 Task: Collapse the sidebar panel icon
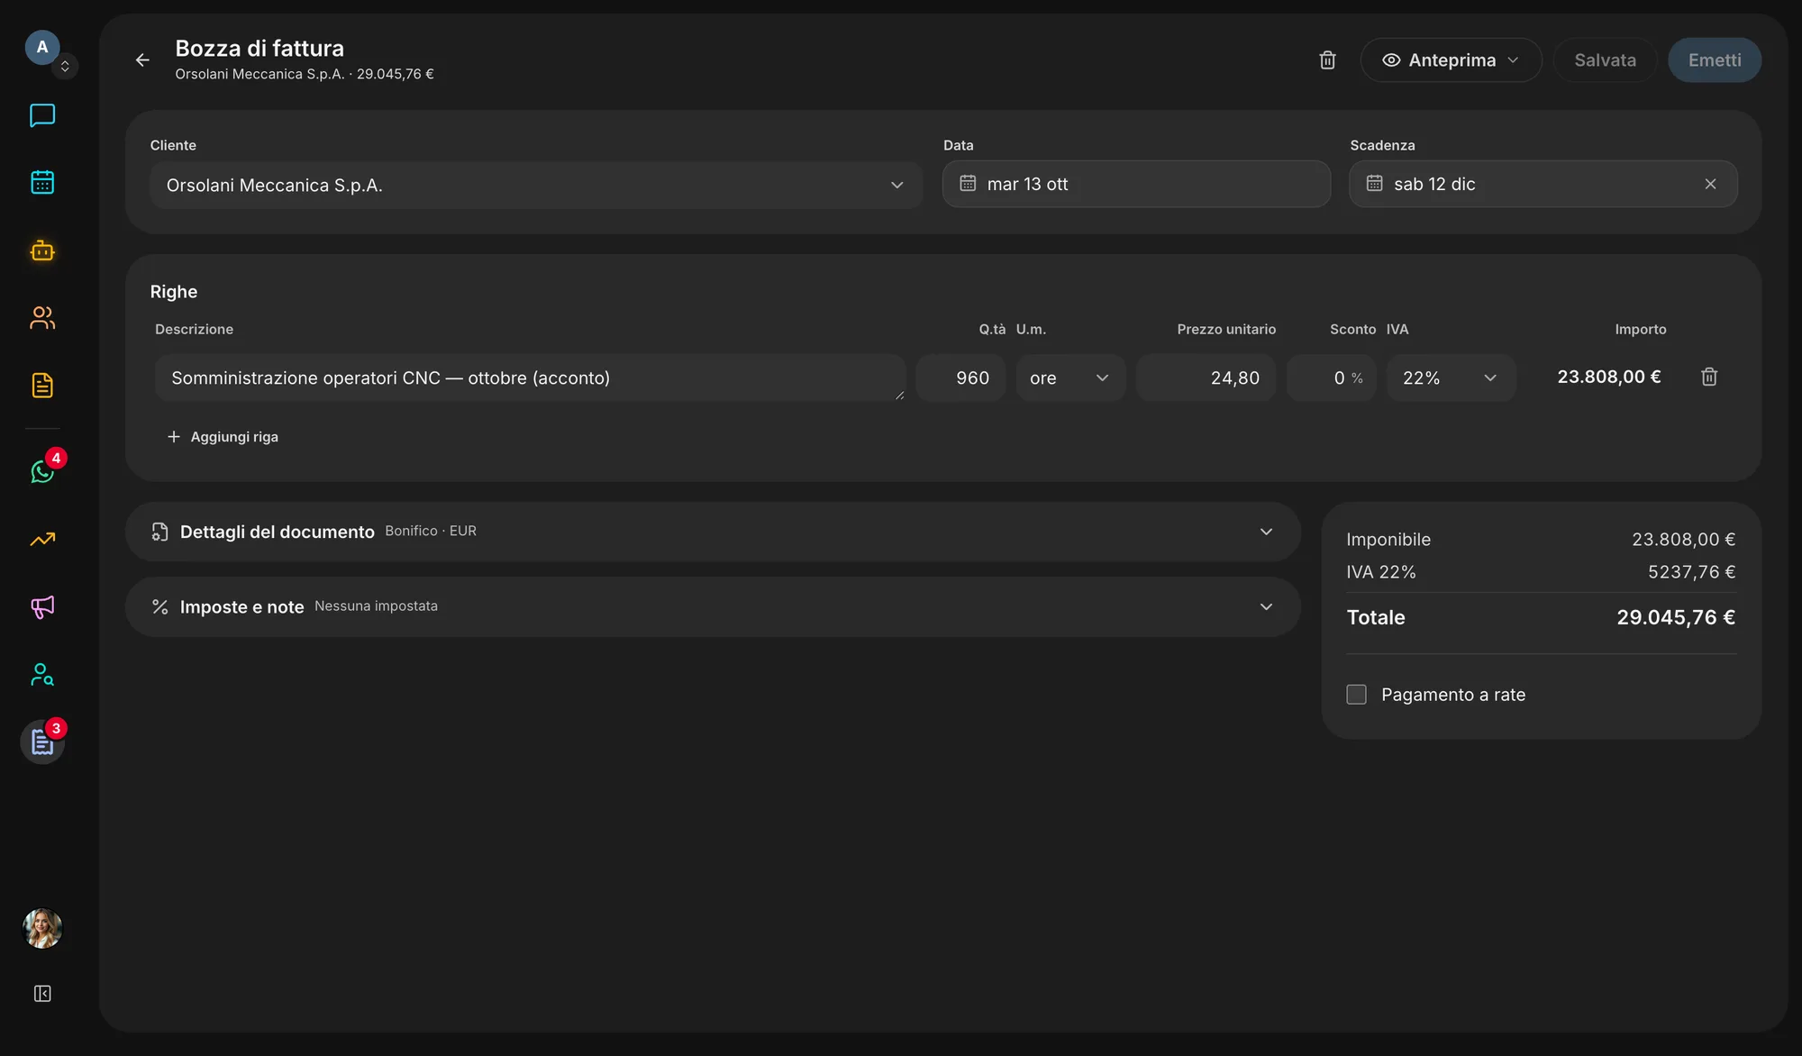point(42,994)
